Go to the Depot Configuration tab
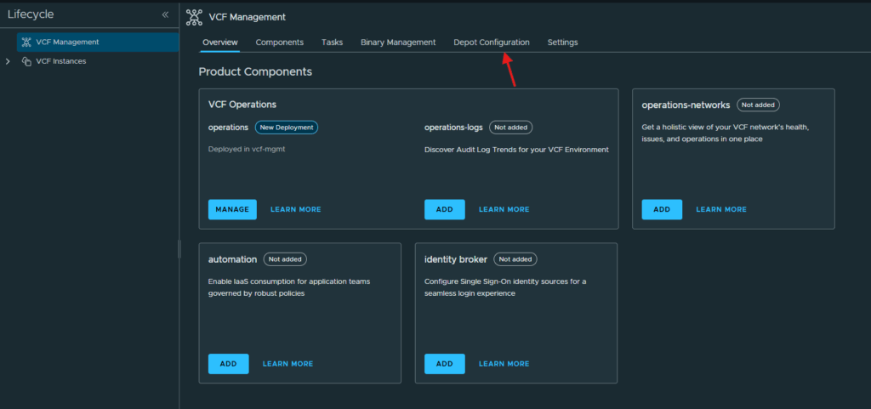 492,43
